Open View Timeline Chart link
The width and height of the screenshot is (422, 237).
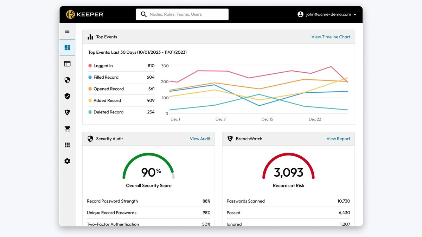331,37
